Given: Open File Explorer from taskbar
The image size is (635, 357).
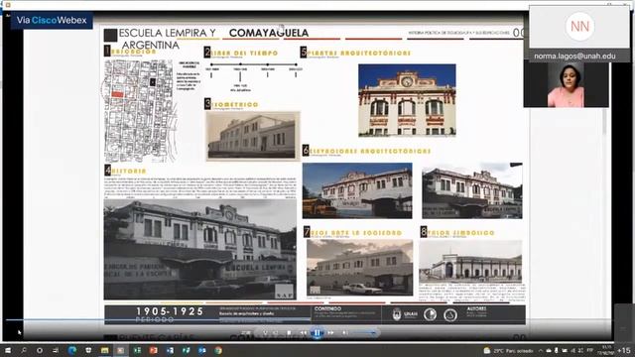Looking at the screenshot, I should pyautogui.click(x=104, y=350).
